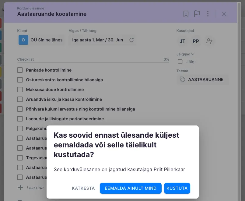Click the bookmark add icon in header
Screen dimensions: 245x201
(186, 14)
